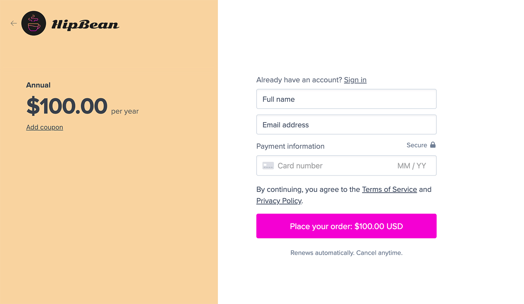Click the Secure text label

(x=417, y=145)
